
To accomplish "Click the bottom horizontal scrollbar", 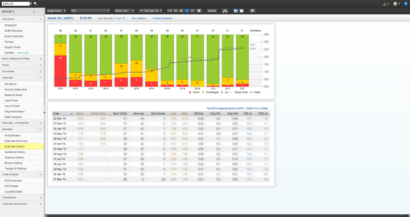I will [x=227, y=216].
